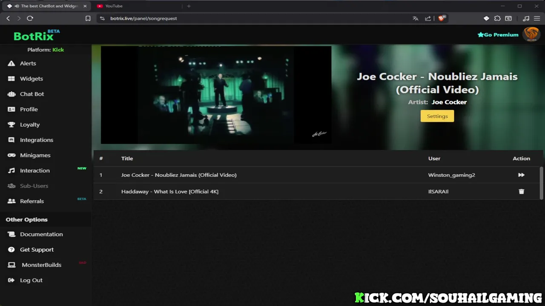Select the BotRix ChatBot browser tab
The width and height of the screenshot is (545, 306).
pos(46,6)
